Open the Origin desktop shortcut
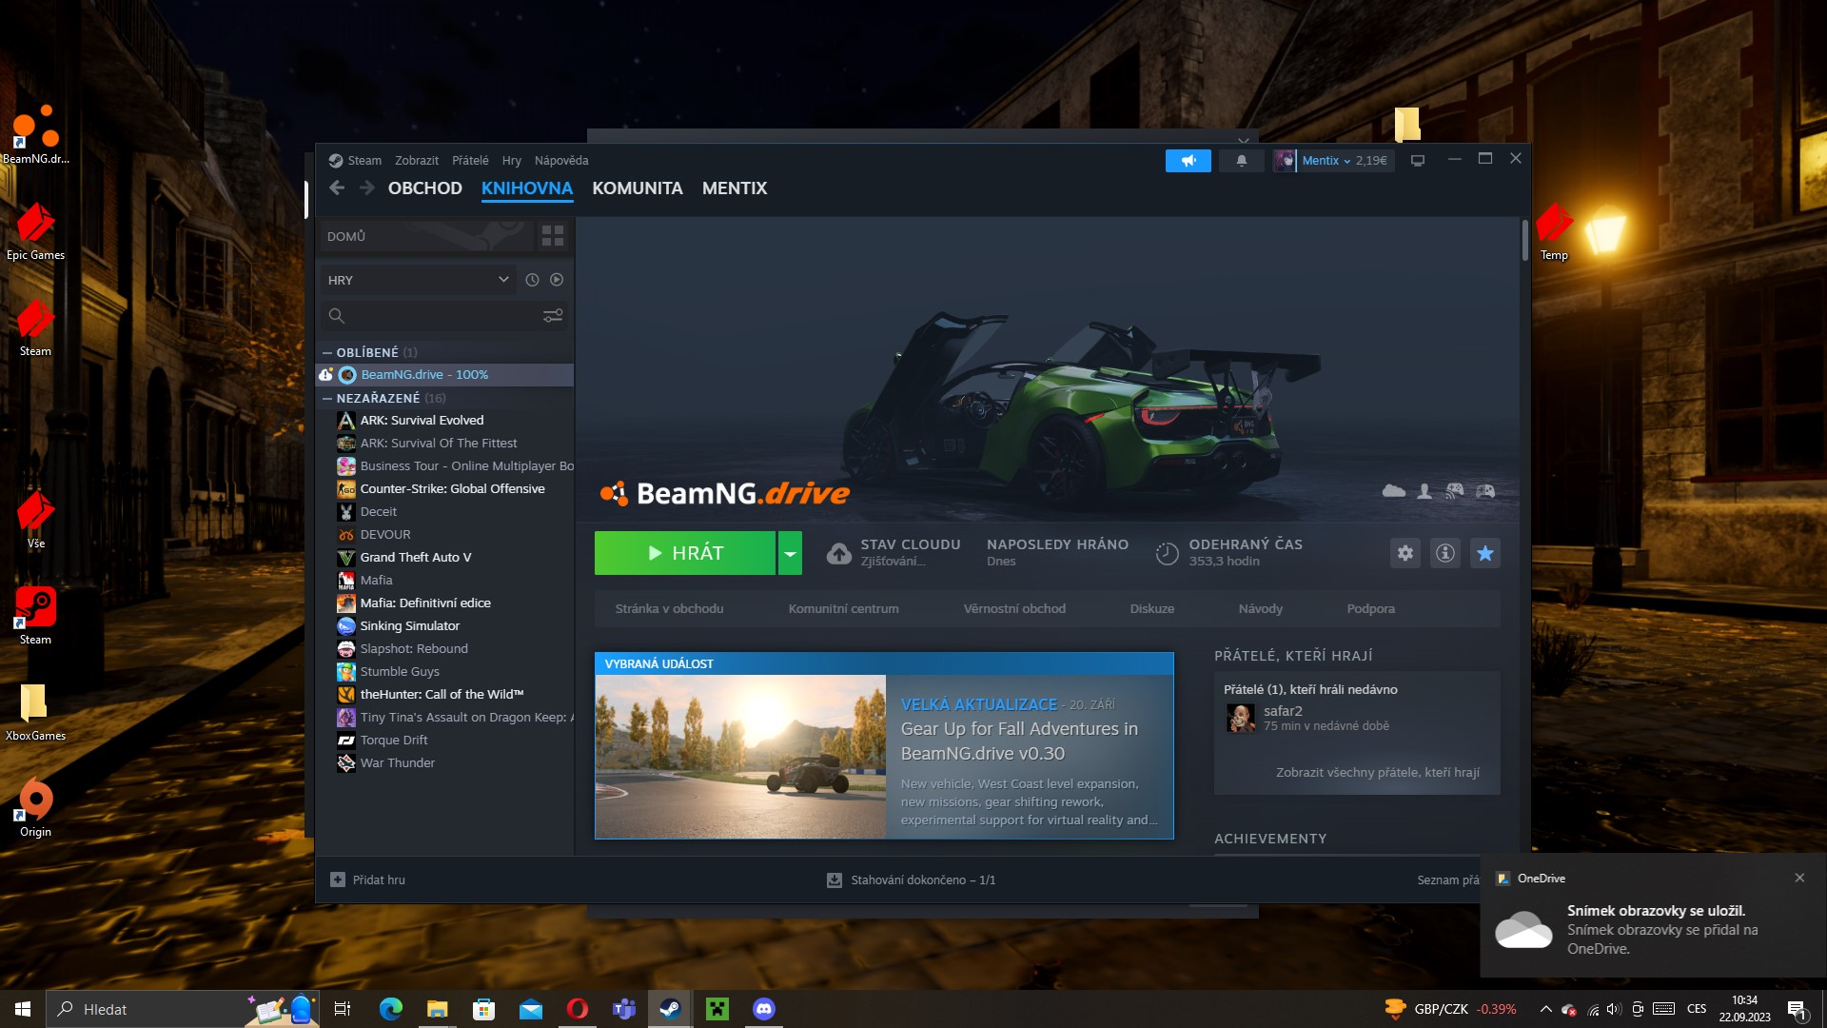The image size is (1827, 1028). pyautogui.click(x=35, y=807)
